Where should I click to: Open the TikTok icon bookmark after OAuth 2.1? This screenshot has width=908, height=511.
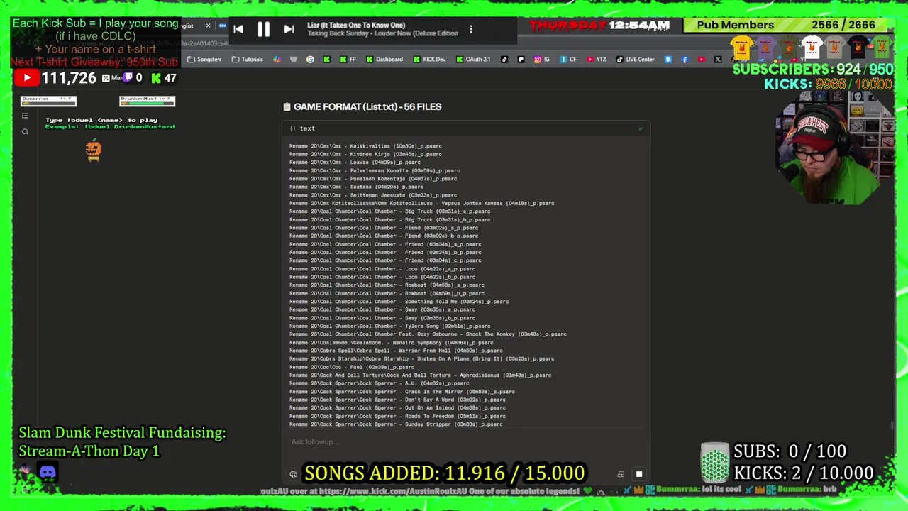(504, 60)
